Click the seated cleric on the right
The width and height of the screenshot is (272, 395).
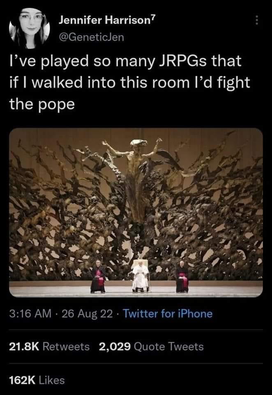(x=182, y=277)
